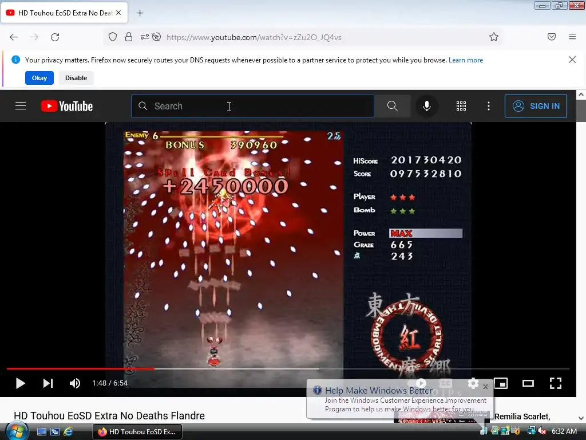This screenshot has height=440, width=586.
Task: Open YouTube settings three-dot menu
Action: click(x=489, y=106)
